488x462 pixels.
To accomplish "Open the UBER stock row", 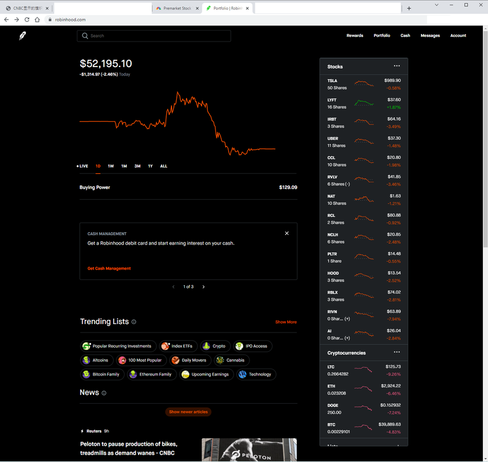I will (363, 142).
